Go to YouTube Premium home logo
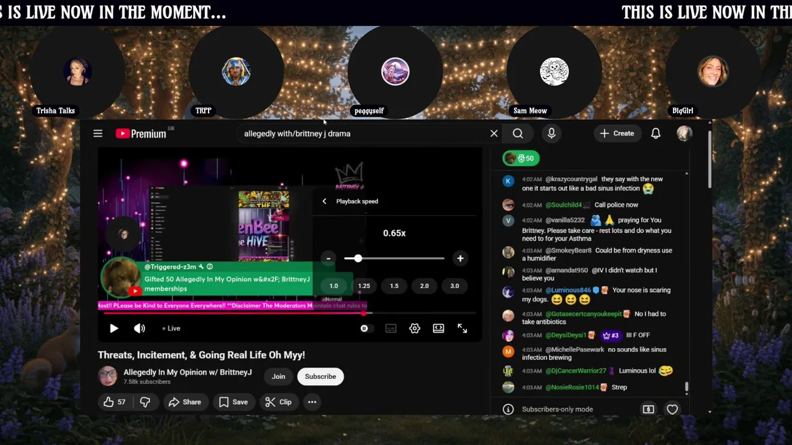 click(141, 133)
